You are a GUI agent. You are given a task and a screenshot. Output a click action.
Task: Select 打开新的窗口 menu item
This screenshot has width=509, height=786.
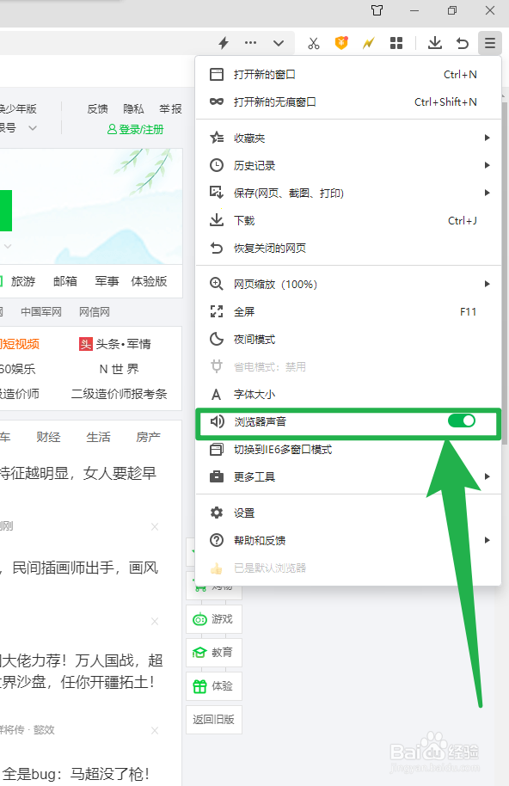(348, 75)
